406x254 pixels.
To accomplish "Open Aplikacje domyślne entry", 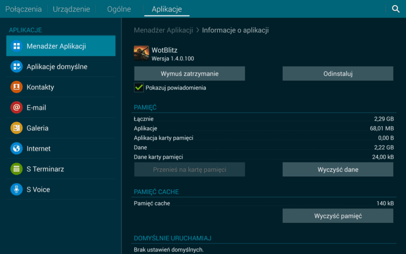I will 61,66.
